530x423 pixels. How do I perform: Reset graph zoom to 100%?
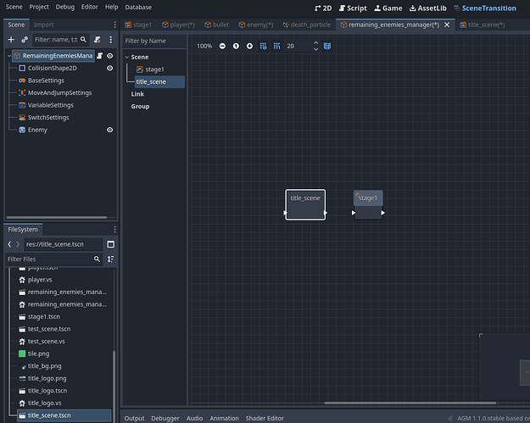(x=236, y=46)
